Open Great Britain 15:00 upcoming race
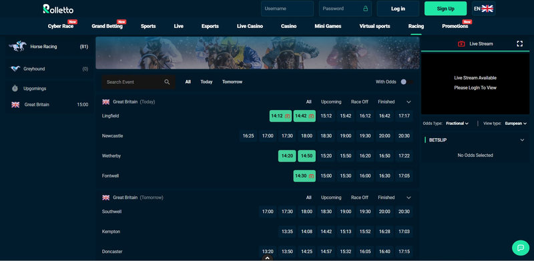 tap(49, 105)
